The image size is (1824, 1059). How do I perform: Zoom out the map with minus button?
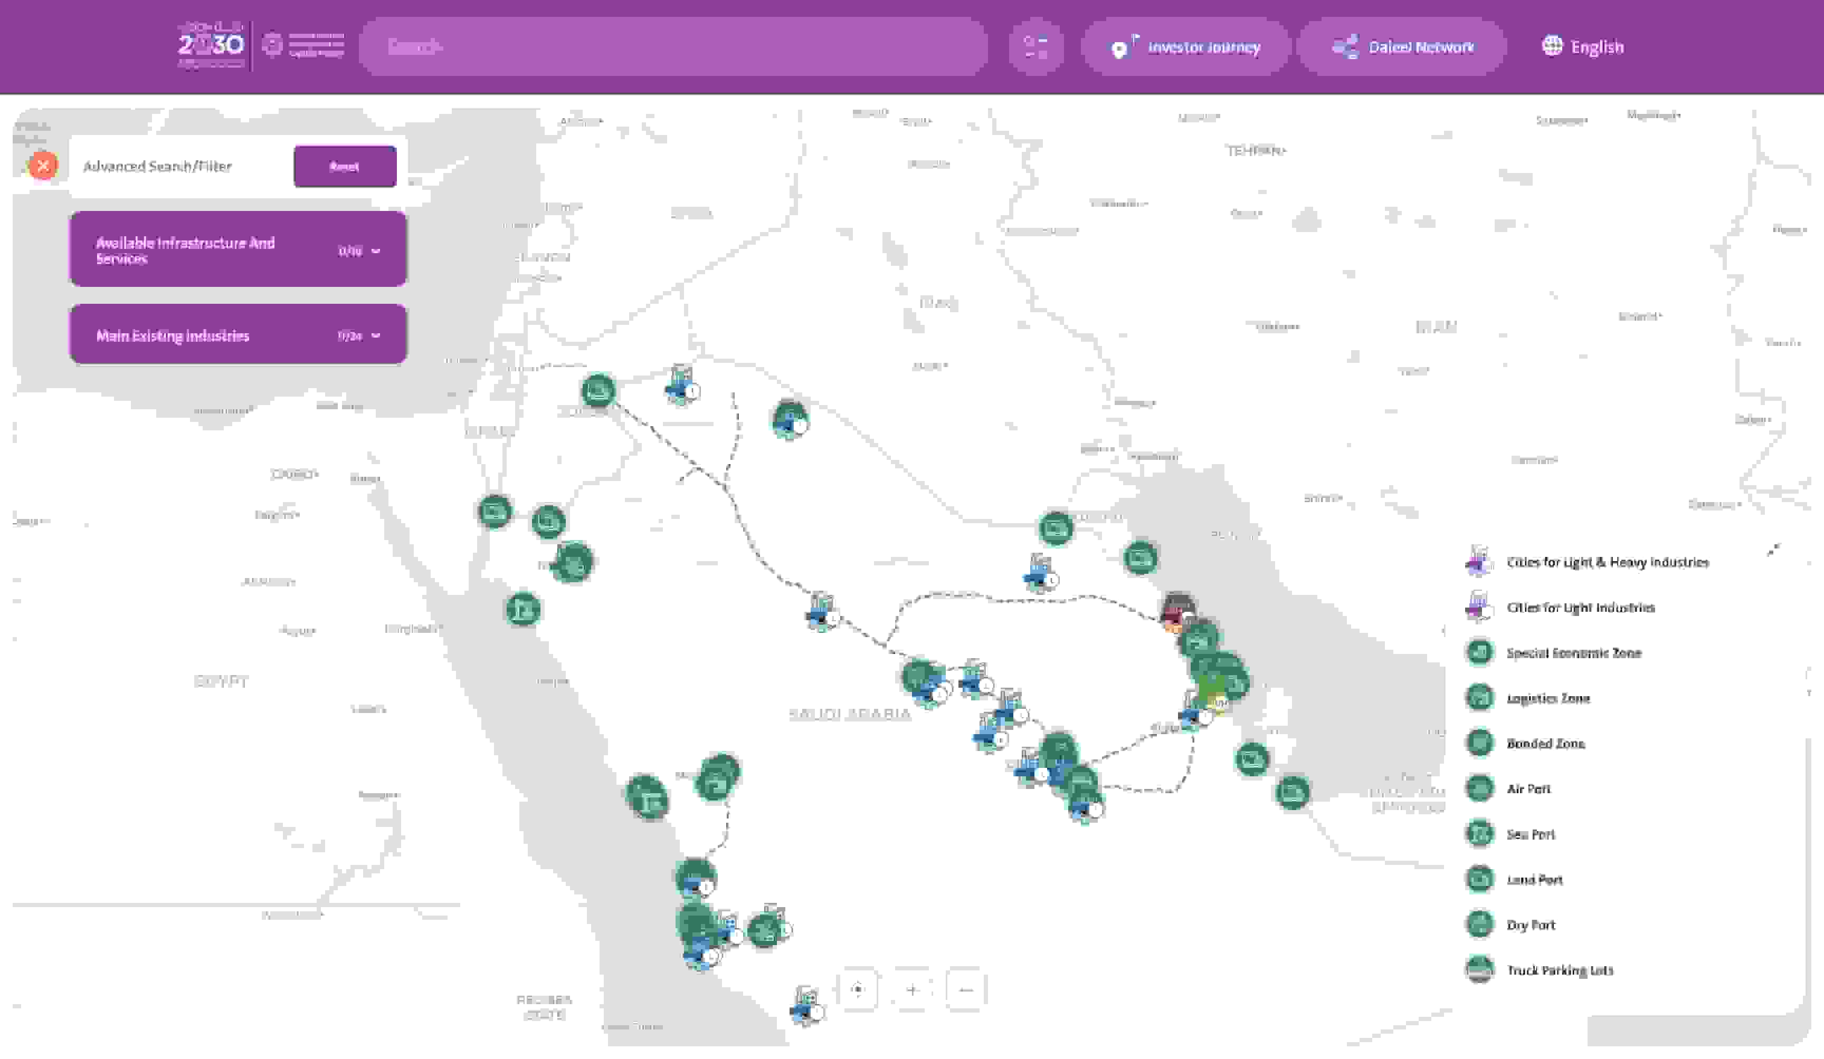coord(966,989)
